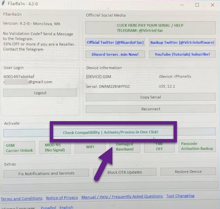This screenshot has height=209, width=220.
Task: Open YouTube Tutorials Subscribe button
Action: coord(182,54)
